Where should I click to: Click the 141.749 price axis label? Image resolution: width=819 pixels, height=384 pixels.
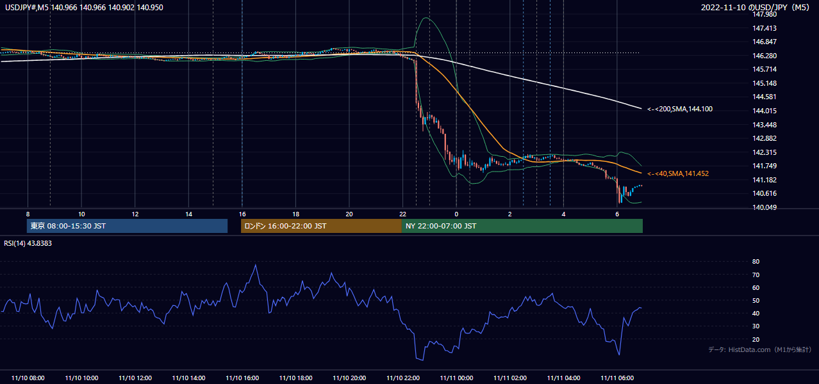(764, 166)
